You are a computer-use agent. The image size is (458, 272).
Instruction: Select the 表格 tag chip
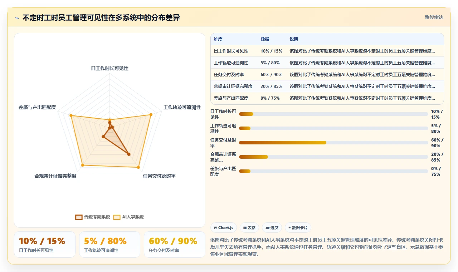[x=249, y=228]
